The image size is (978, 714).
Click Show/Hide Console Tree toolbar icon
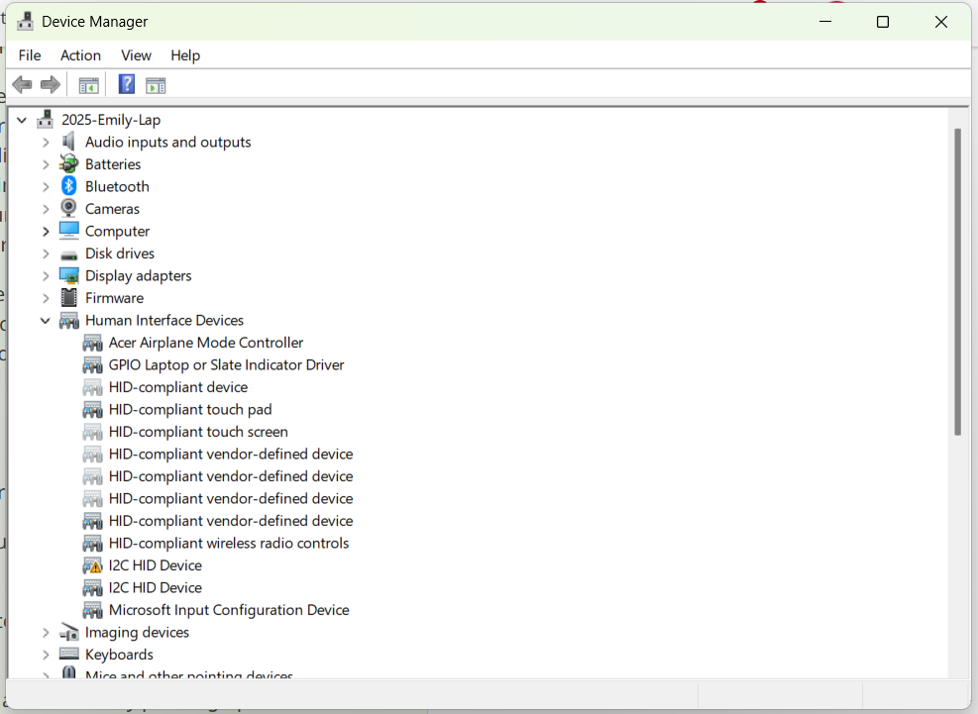pos(88,85)
